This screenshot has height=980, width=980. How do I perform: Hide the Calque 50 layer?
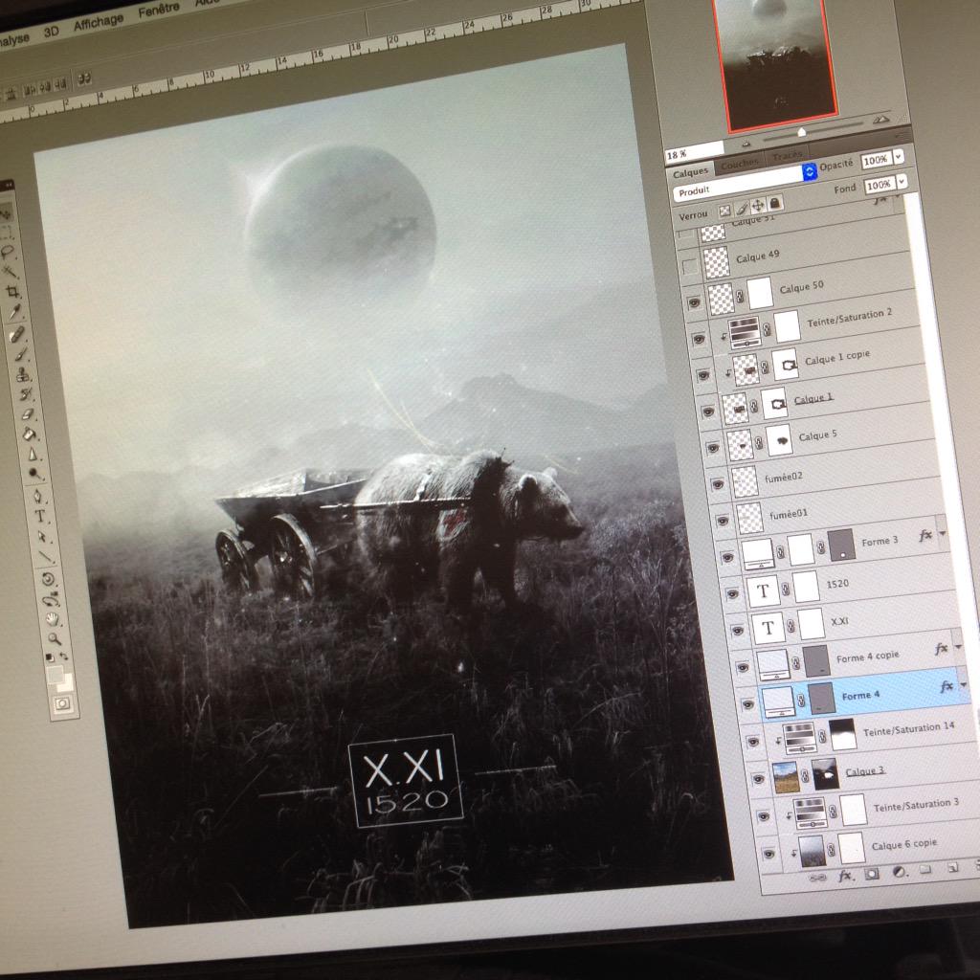(x=695, y=303)
